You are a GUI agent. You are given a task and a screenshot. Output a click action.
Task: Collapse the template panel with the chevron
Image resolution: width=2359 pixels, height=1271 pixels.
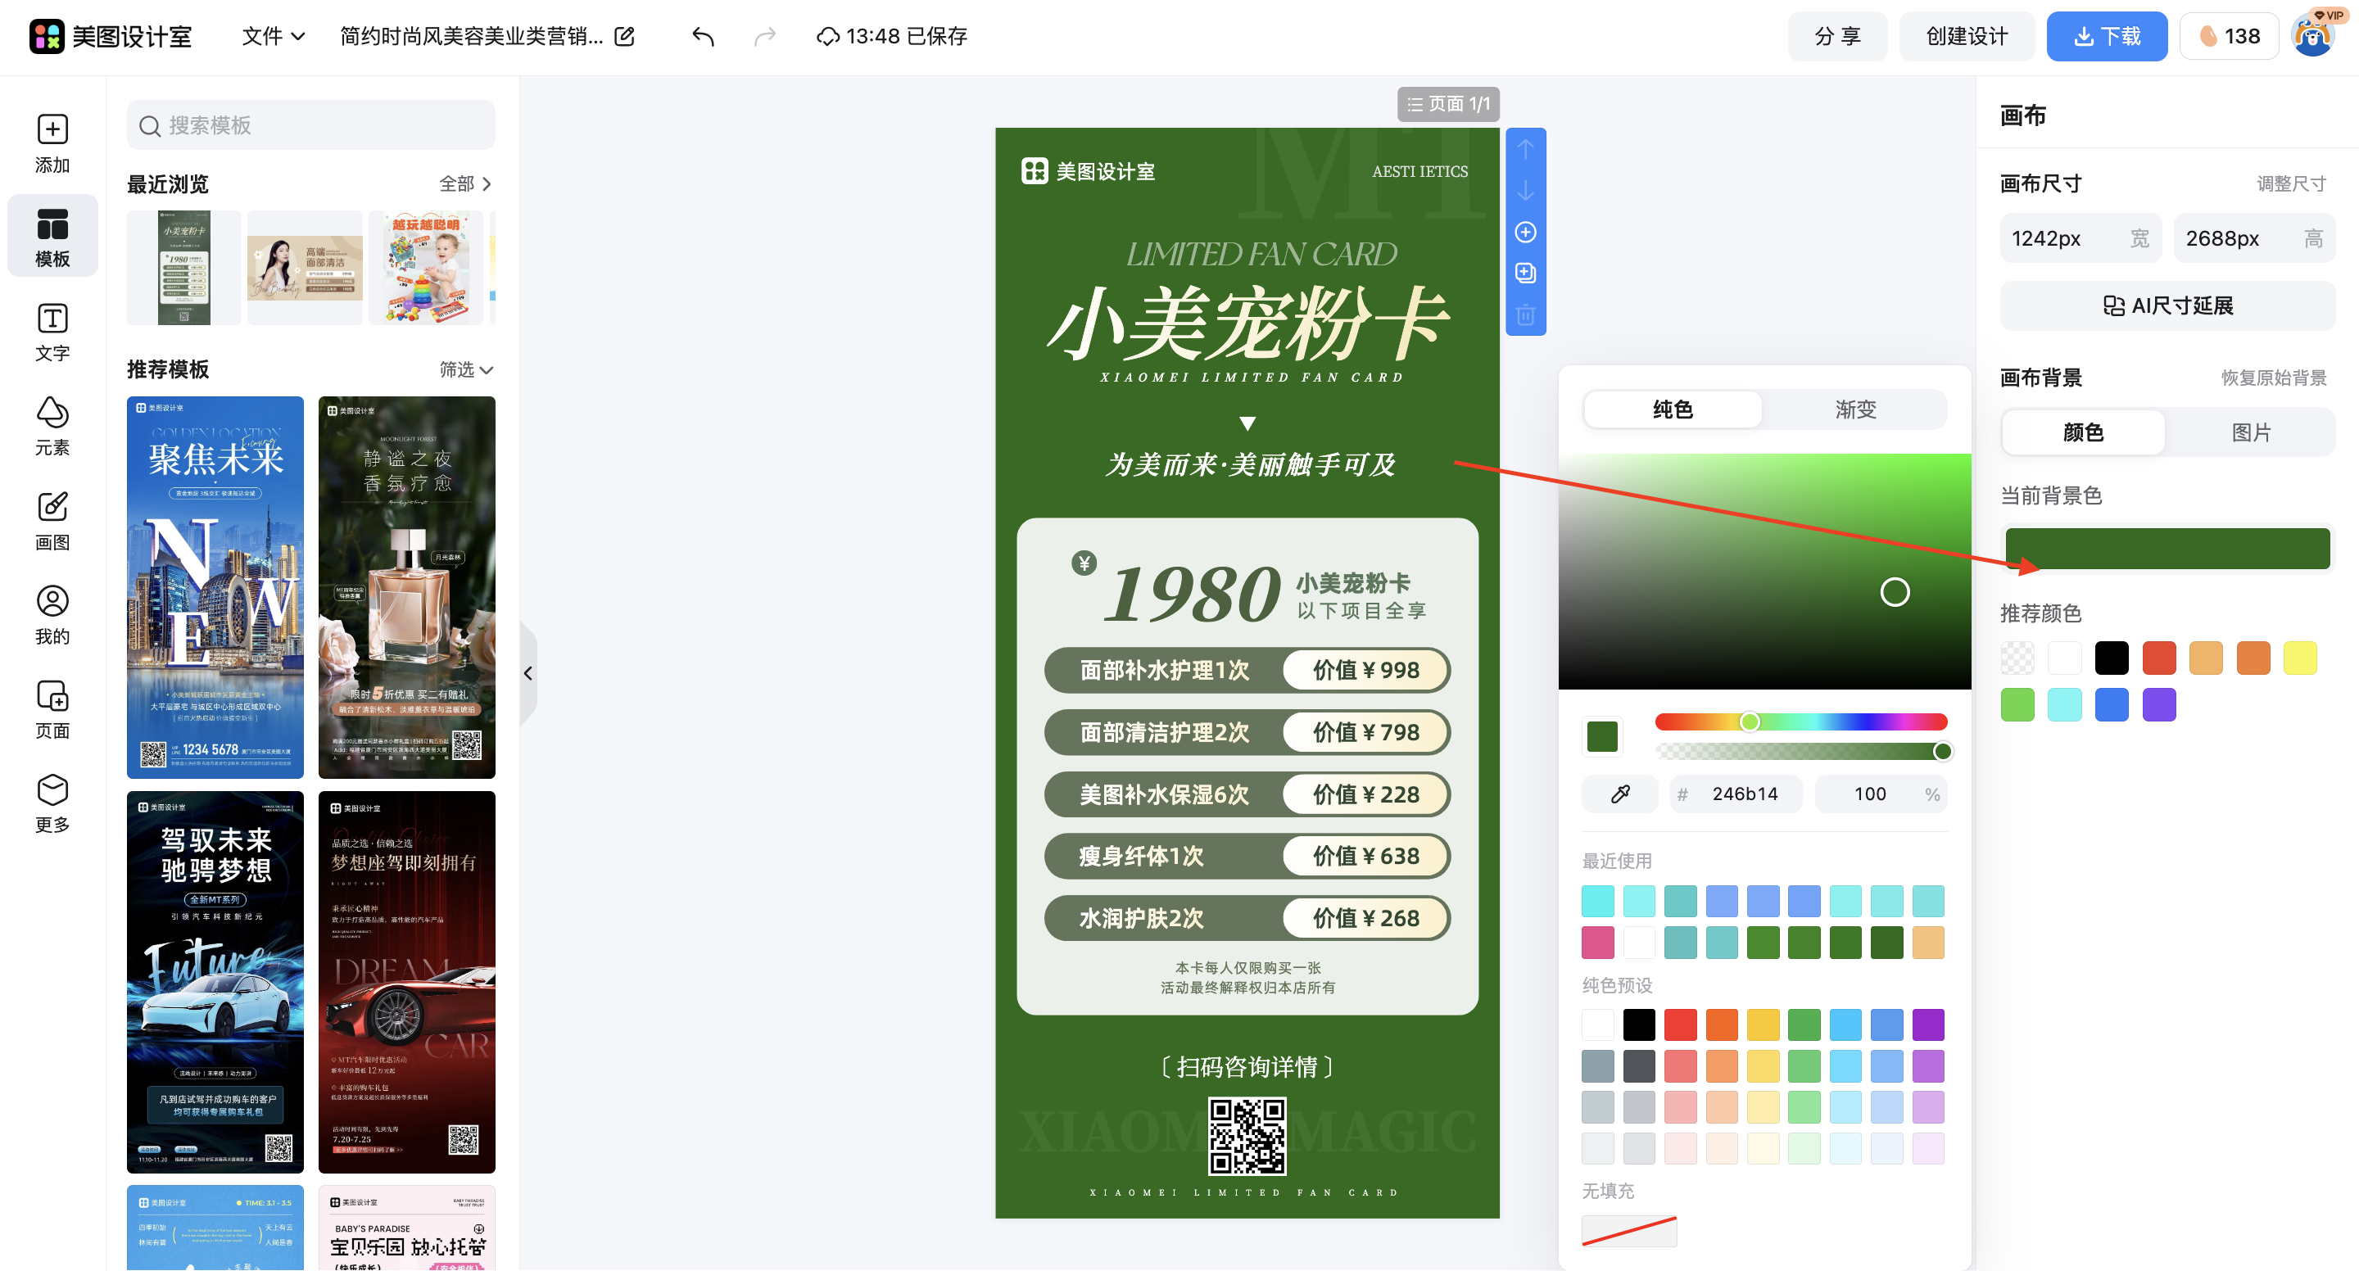pos(528,673)
